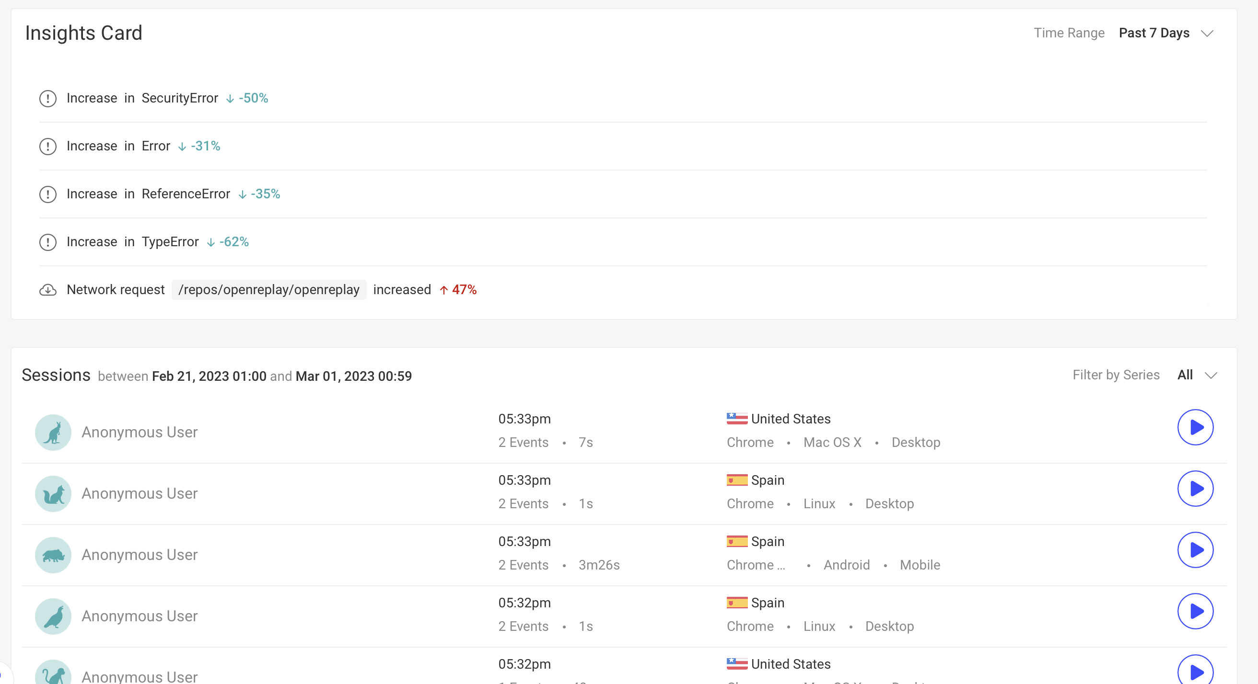Click the Spain flag in the 3m26s session row
The width and height of the screenshot is (1258, 684).
click(x=737, y=542)
